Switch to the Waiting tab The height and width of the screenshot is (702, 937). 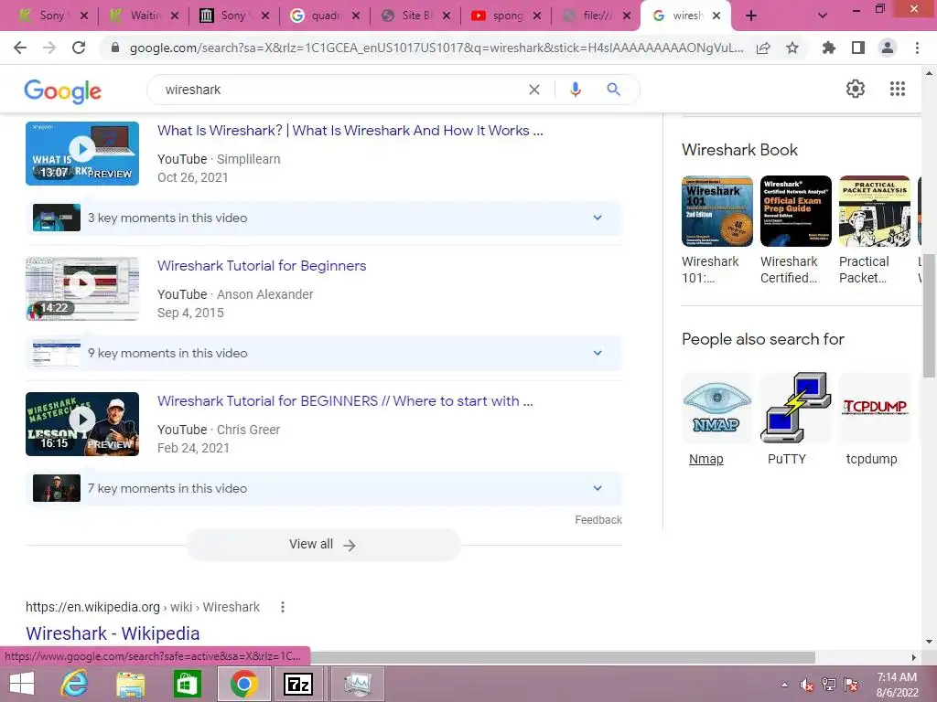click(144, 16)
